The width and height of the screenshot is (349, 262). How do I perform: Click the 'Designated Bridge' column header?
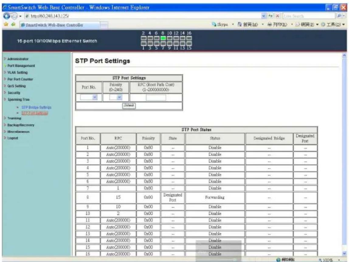point(269,138)
